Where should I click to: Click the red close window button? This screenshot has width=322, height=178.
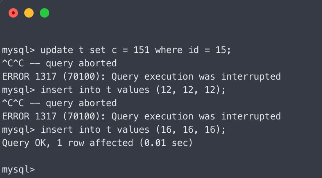click(x=13, y=13)
